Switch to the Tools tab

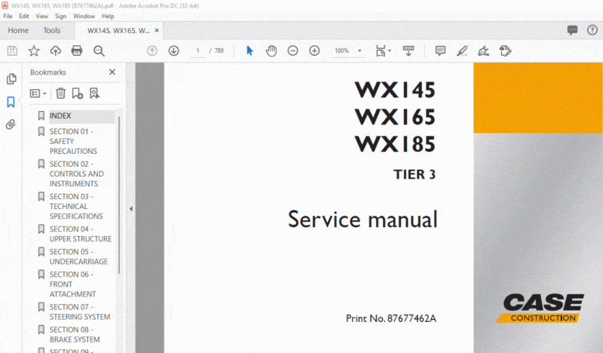coord(52,30)
